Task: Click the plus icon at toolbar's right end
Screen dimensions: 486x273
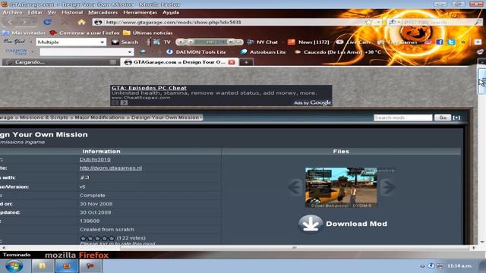Action: [x=478, y=42]
